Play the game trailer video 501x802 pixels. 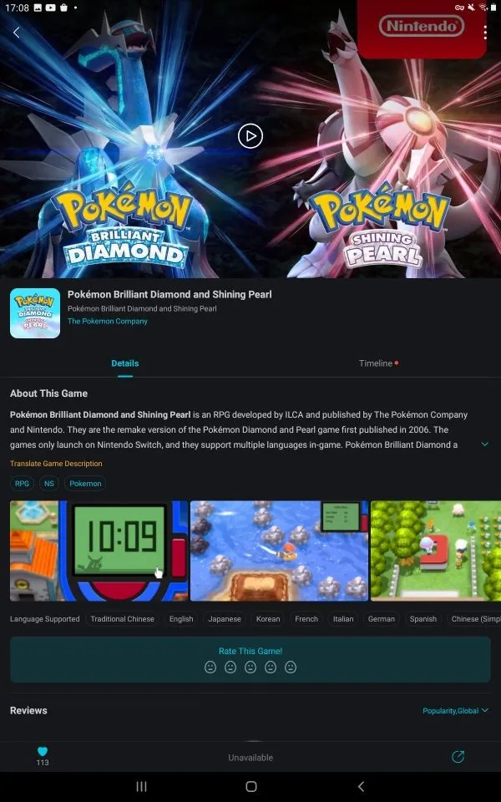pyautogui.click(x=250, y=136)
